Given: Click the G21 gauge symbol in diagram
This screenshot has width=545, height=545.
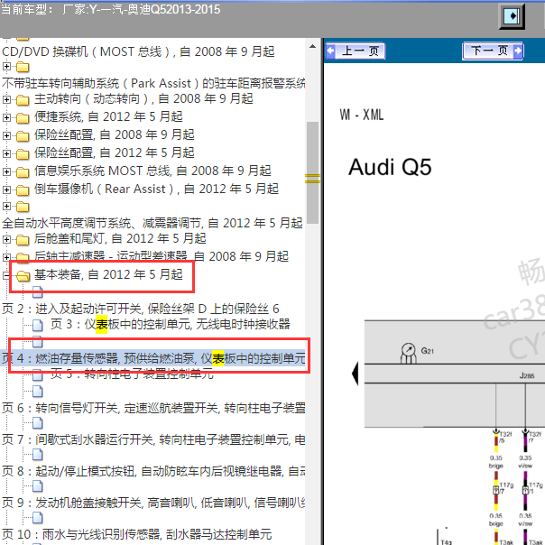Looking at the screenshot, I should pos(409,353).
